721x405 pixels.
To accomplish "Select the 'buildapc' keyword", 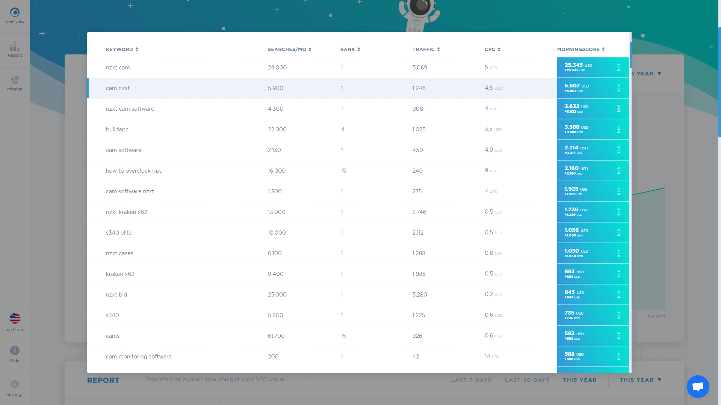I will (x=117, y=129).
